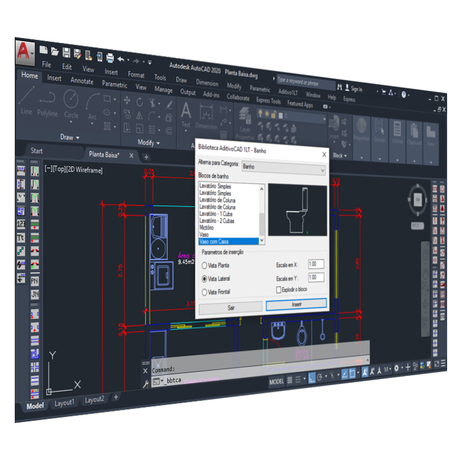Toggle grid display in status bar
The height and width of the screenshot is (460, 460).
point(290,380)
